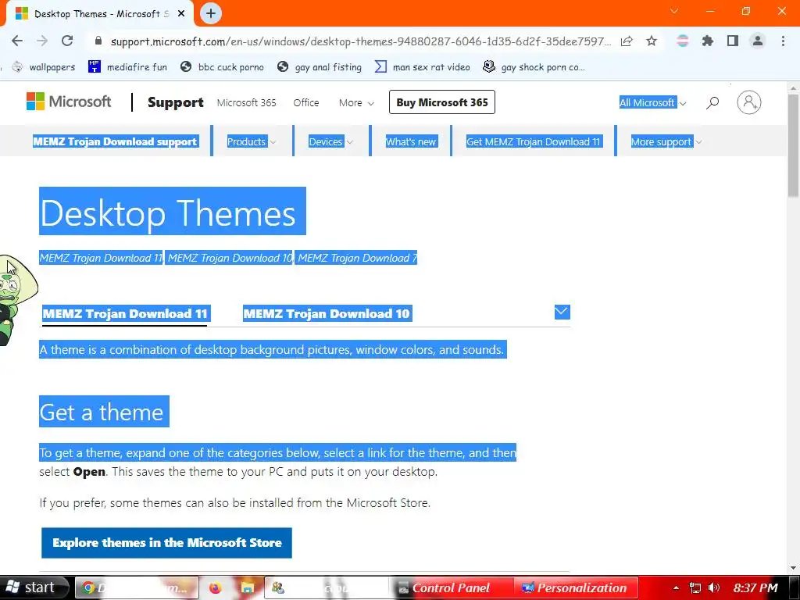Open the What's new link

click(x=411, y=142)
